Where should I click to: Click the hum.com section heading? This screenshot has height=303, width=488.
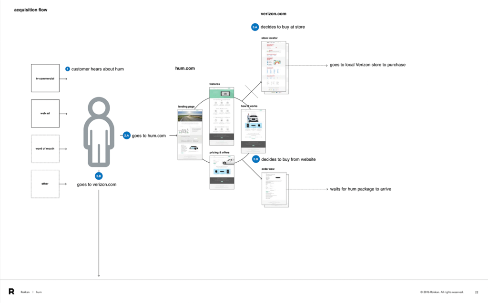185,68
